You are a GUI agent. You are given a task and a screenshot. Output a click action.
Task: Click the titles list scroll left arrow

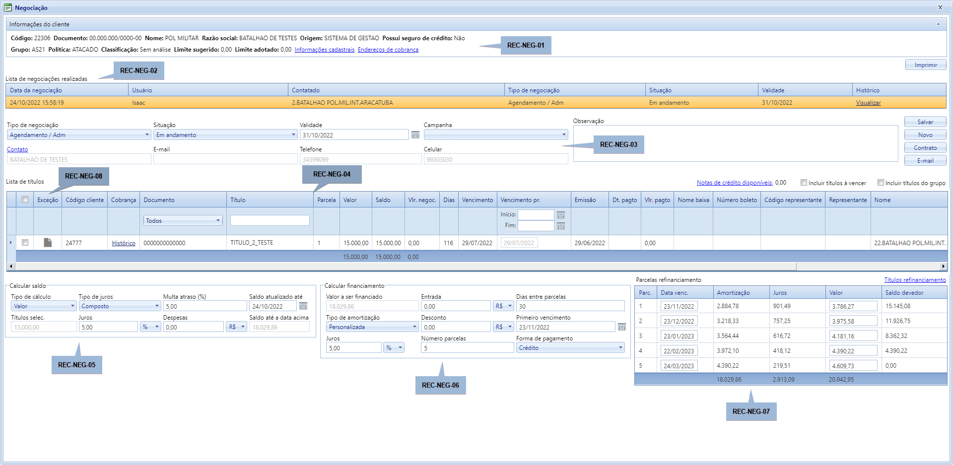(x=11, y=266)
